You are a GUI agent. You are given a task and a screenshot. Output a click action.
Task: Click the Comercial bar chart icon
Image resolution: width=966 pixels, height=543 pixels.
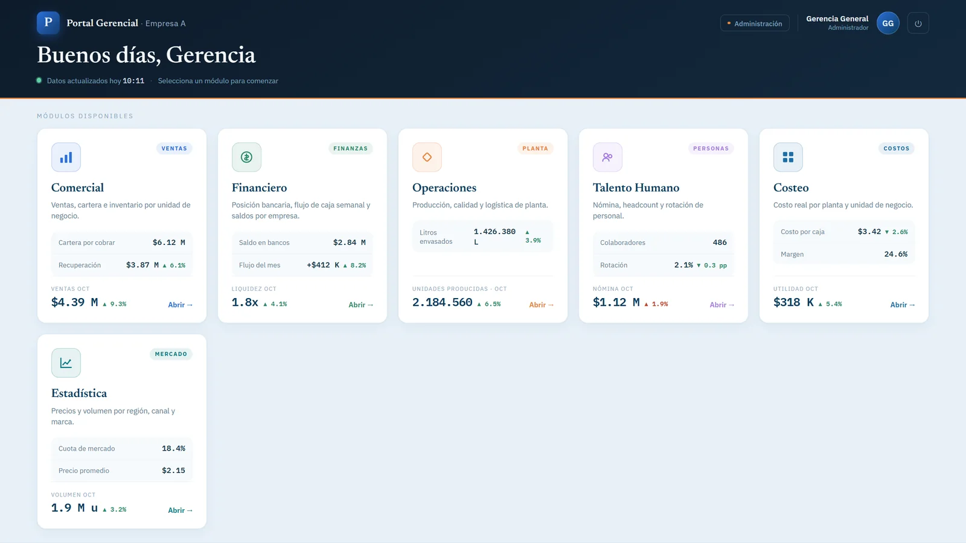pyautogui.click(x=66, y=157)
